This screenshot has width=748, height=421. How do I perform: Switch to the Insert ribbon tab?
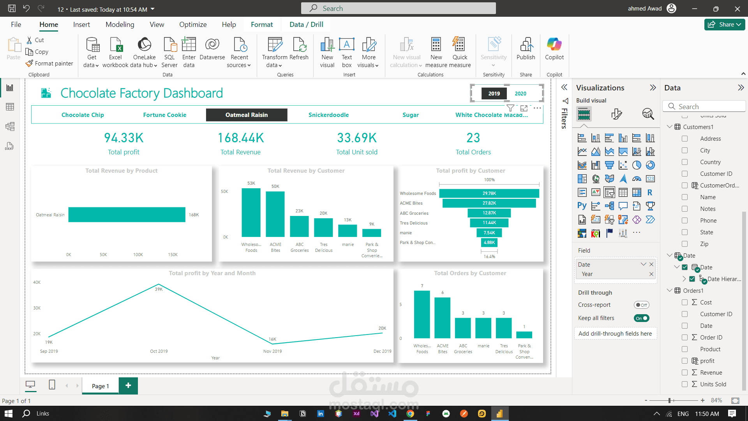(x=81, y=25)
